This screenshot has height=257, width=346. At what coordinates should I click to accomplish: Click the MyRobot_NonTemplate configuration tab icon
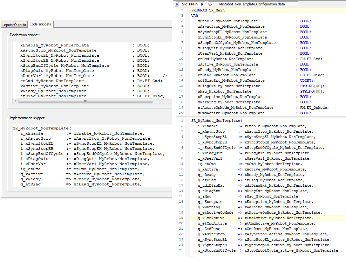[209, 4]
